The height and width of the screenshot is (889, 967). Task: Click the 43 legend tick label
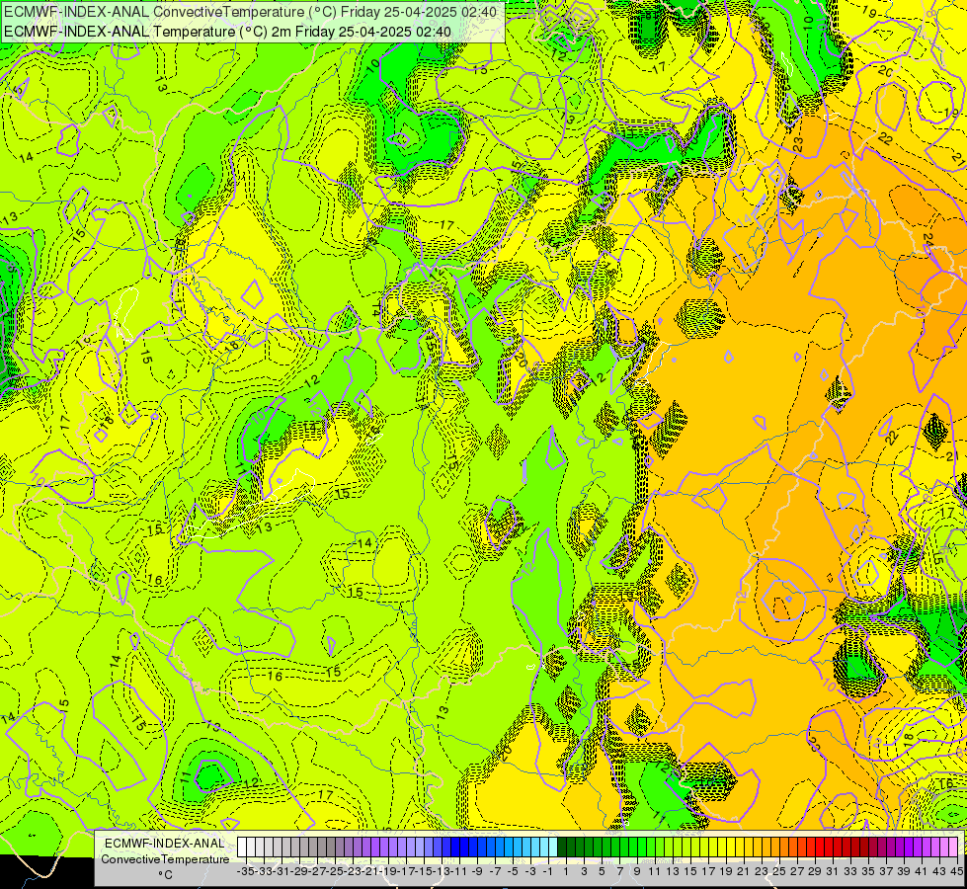938,871
